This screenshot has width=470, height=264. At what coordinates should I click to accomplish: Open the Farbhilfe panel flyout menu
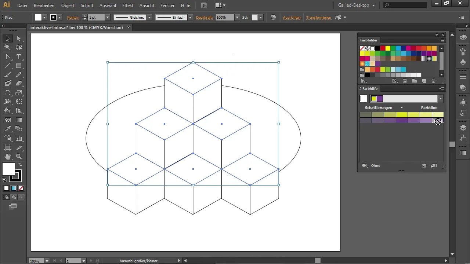442,89
